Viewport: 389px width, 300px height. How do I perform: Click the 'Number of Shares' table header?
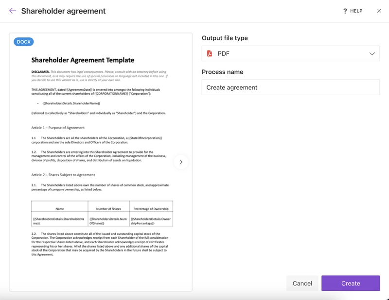pos(108,209)
